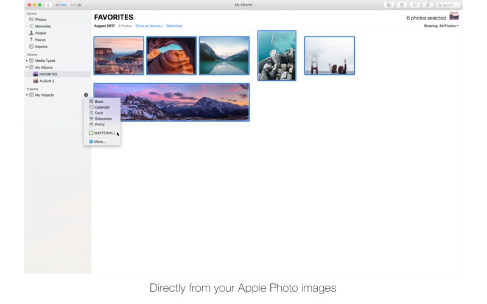
Task: Choose WHITEWALL from the projects menu
Action: (x=102, y=133)
